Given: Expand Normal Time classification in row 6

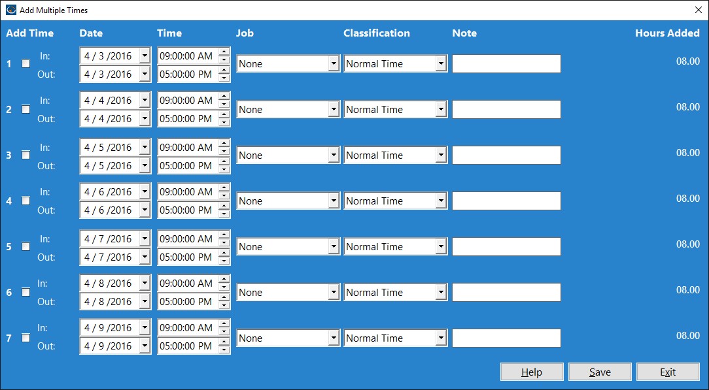Looking at the screenshot, I should (x=441, y=292).
